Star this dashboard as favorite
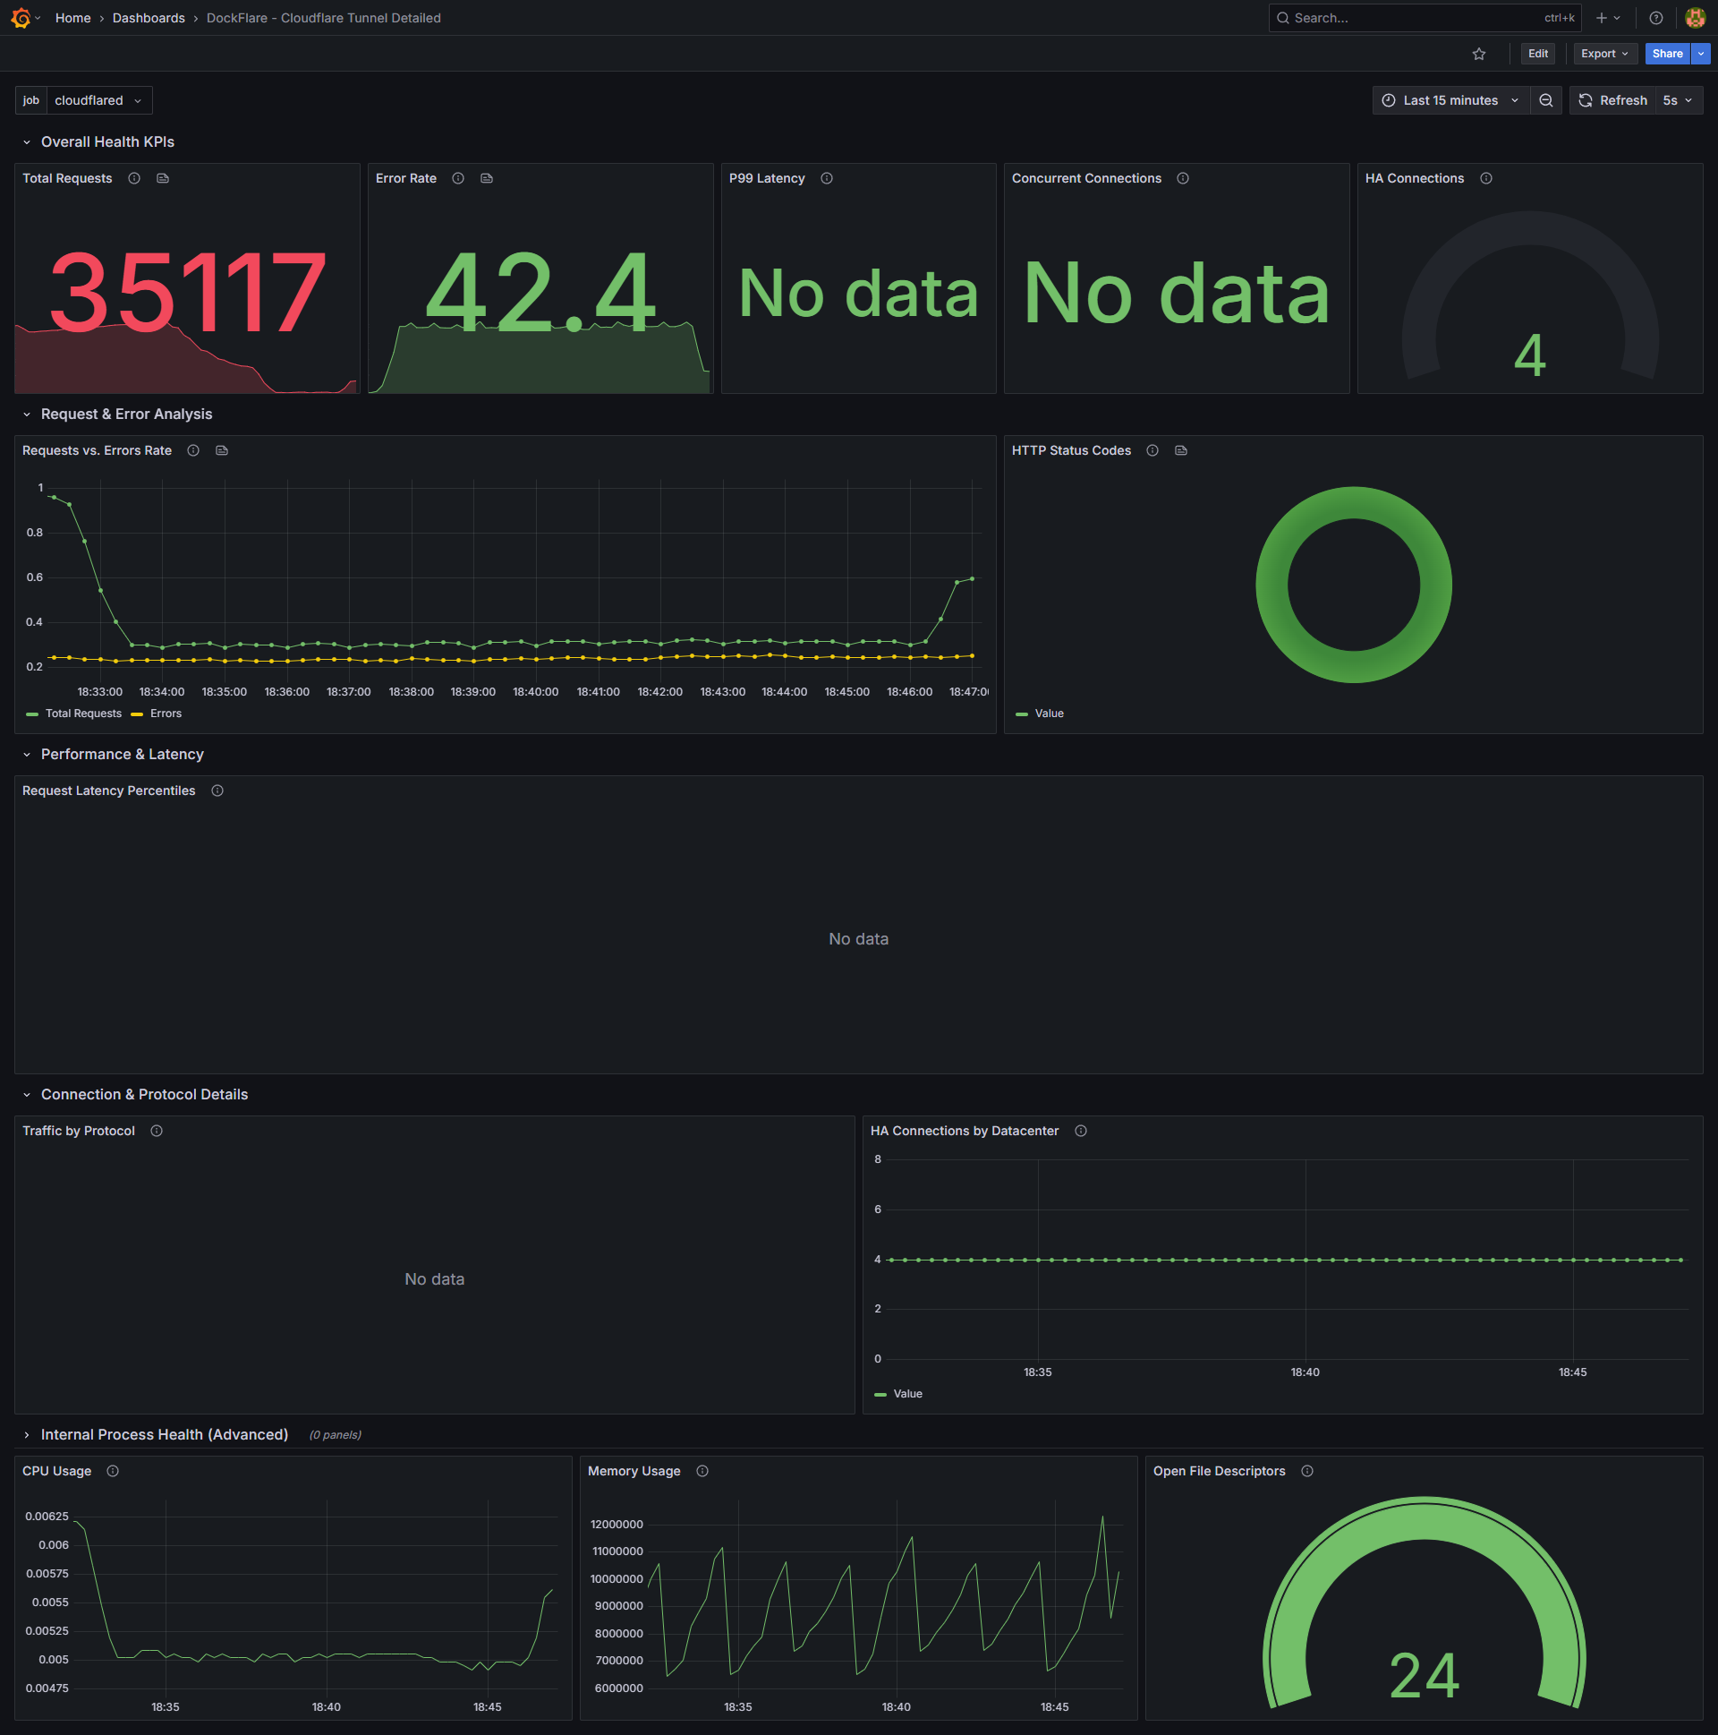Image resolution: width=1718 pixels, height=1735 pixels. coord(1478,54)
